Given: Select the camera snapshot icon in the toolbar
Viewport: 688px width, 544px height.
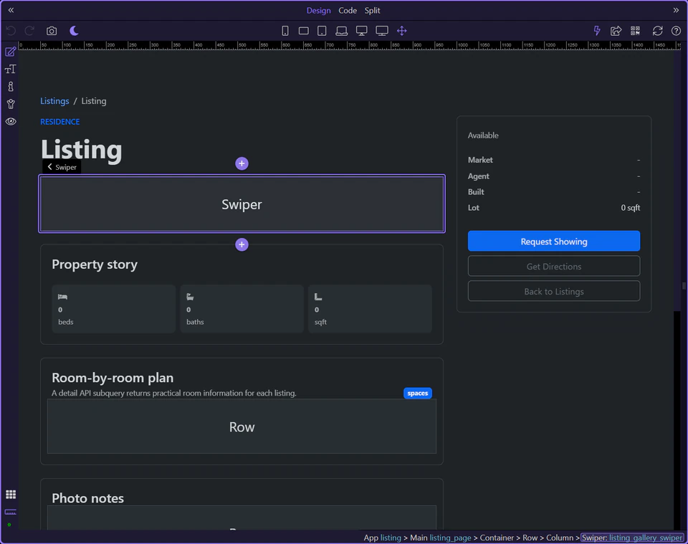Looking at the screenshot, I should point(51,31).
